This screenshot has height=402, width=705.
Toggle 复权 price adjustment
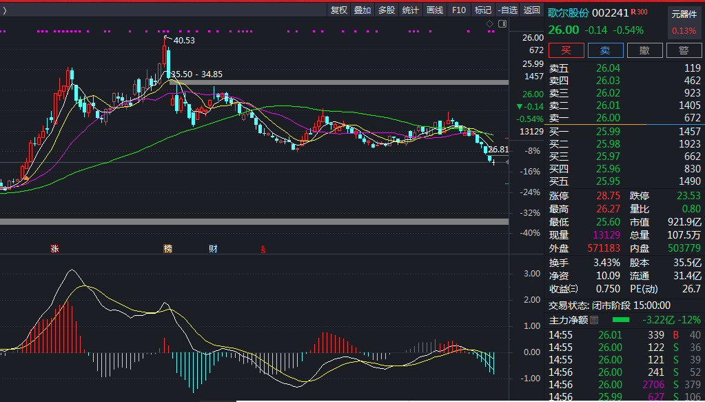click(x=338, y=10)
